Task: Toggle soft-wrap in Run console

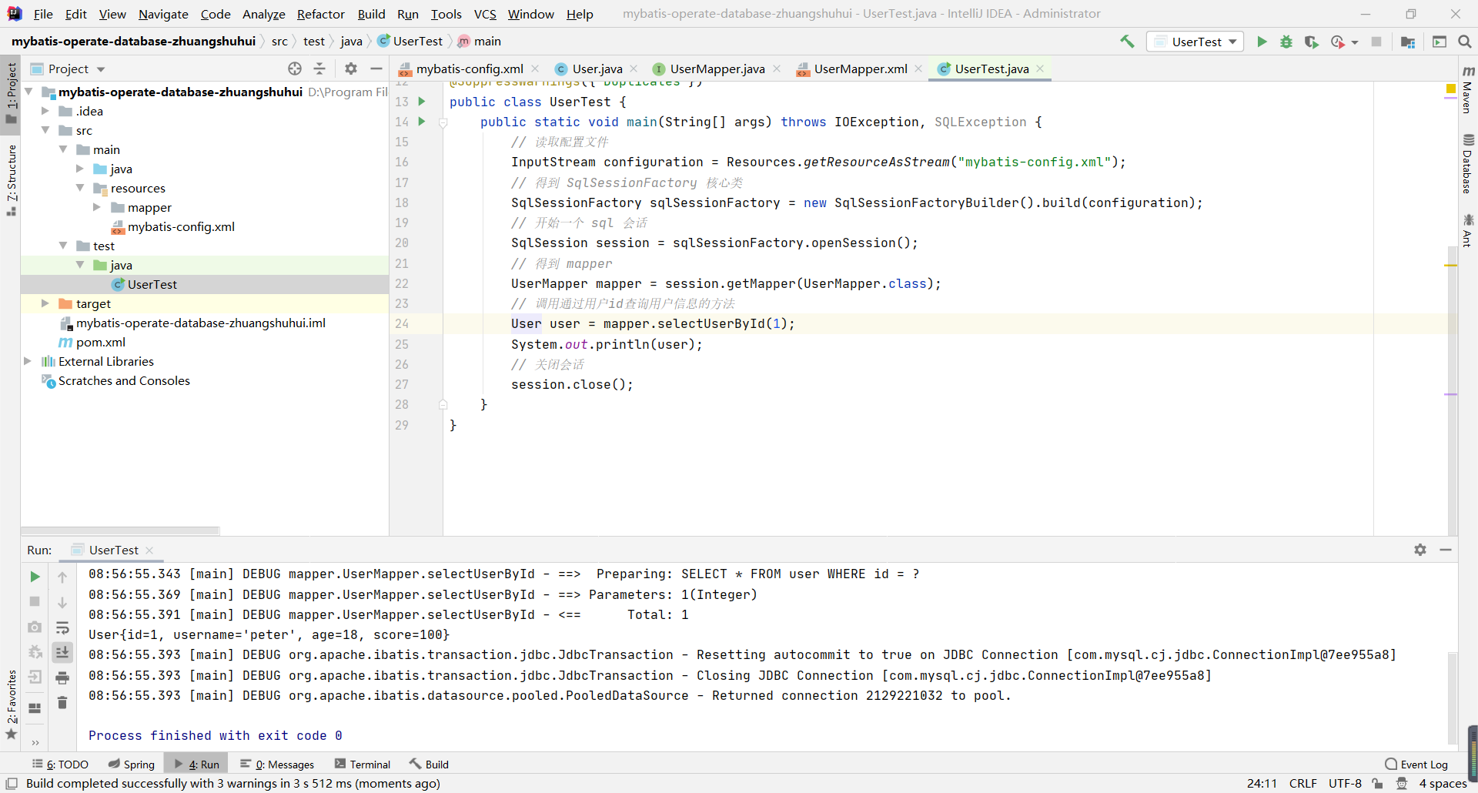Action: pos(62,627)
